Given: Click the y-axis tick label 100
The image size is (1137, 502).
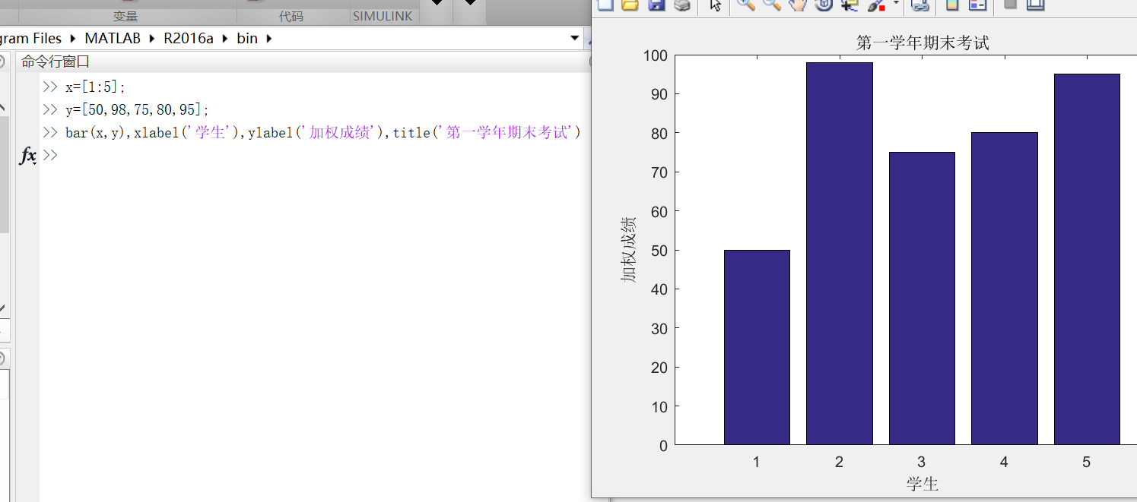Looking at the screenshot, I should [654, 55].
